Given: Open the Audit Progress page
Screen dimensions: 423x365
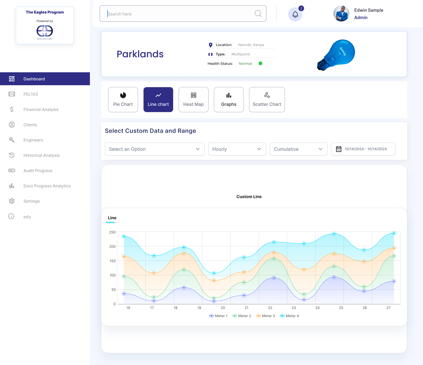Looking at the screenshot, I should pos(38,170).
